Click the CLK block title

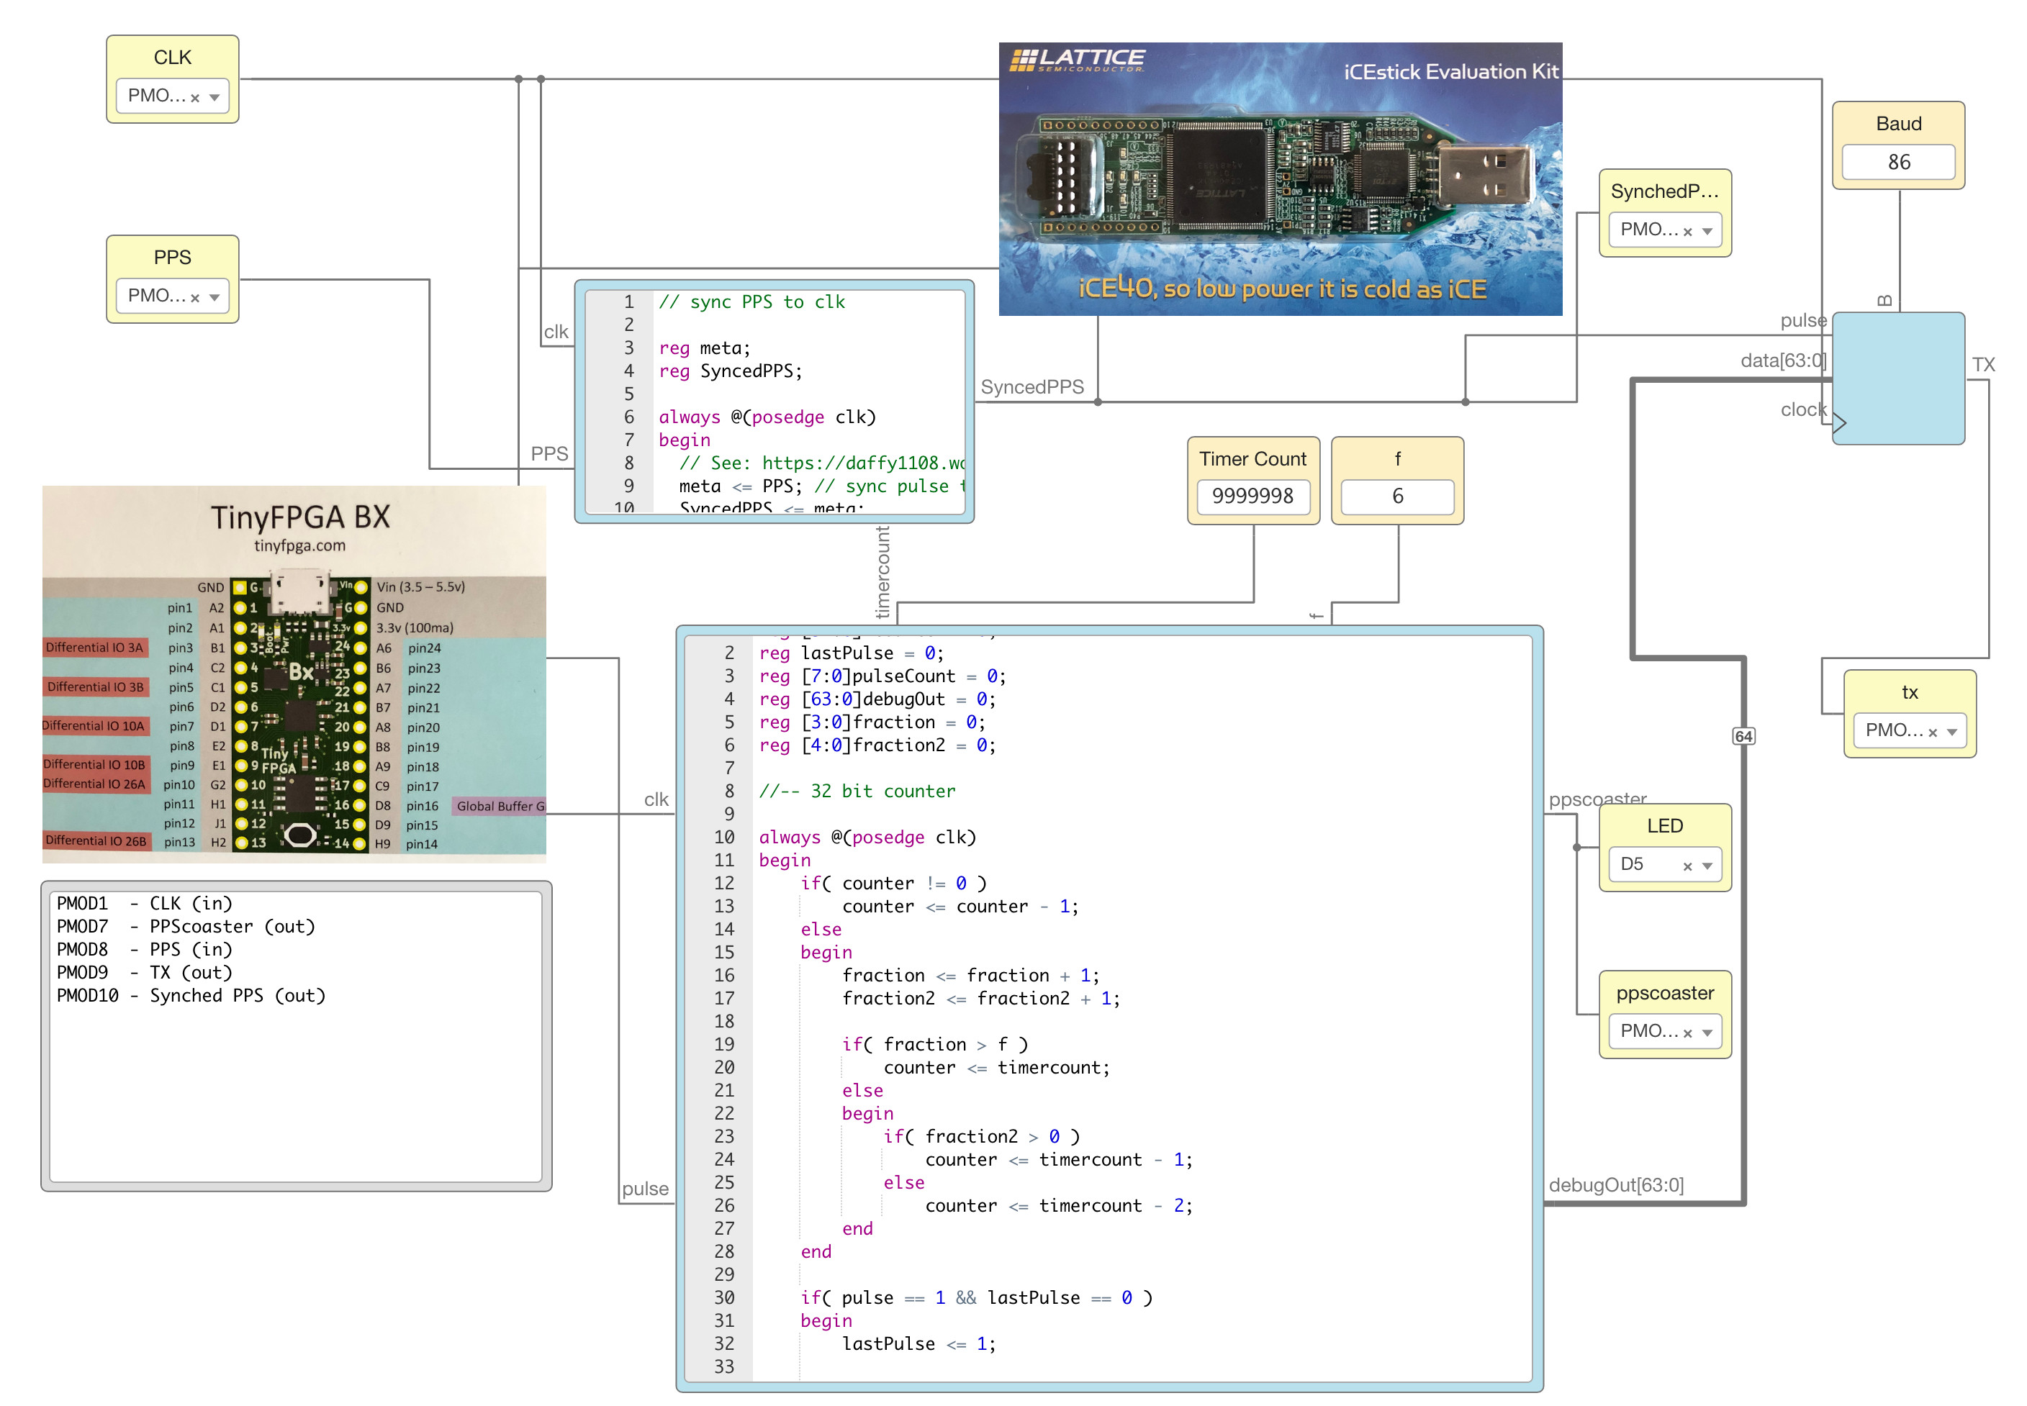coord(172,58)
